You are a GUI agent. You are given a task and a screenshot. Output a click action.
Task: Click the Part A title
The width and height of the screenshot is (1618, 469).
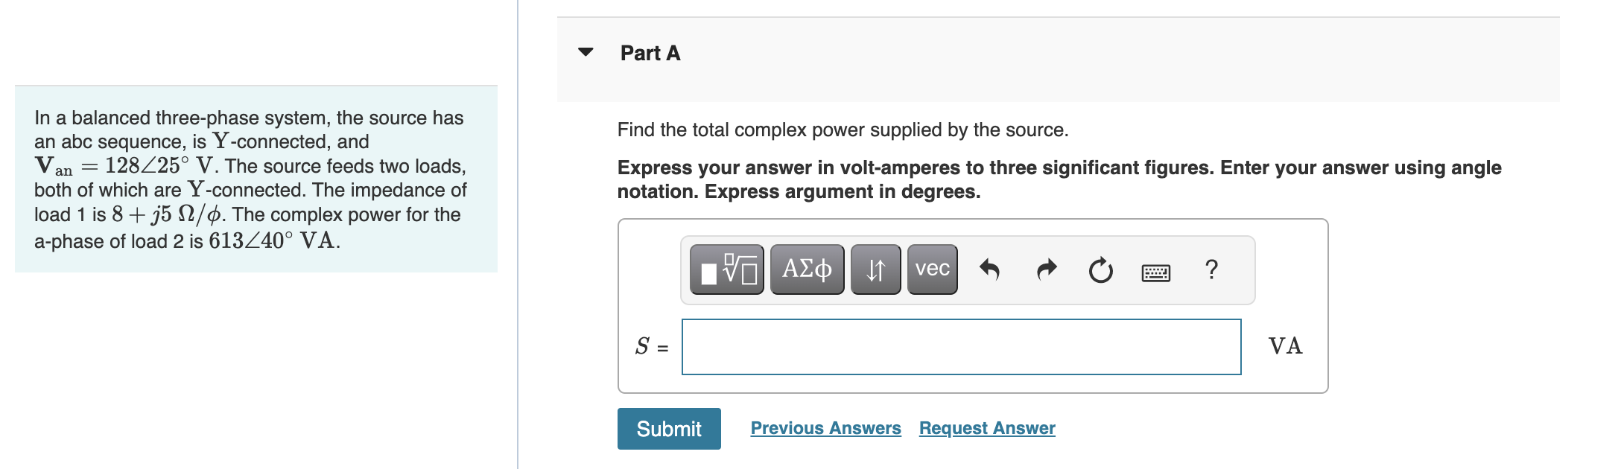pos(649,52)
